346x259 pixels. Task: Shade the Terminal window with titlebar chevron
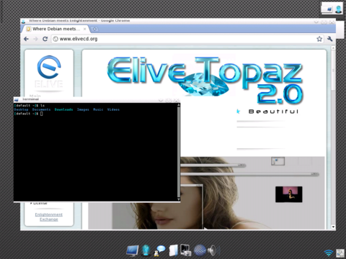coord(161,100)
